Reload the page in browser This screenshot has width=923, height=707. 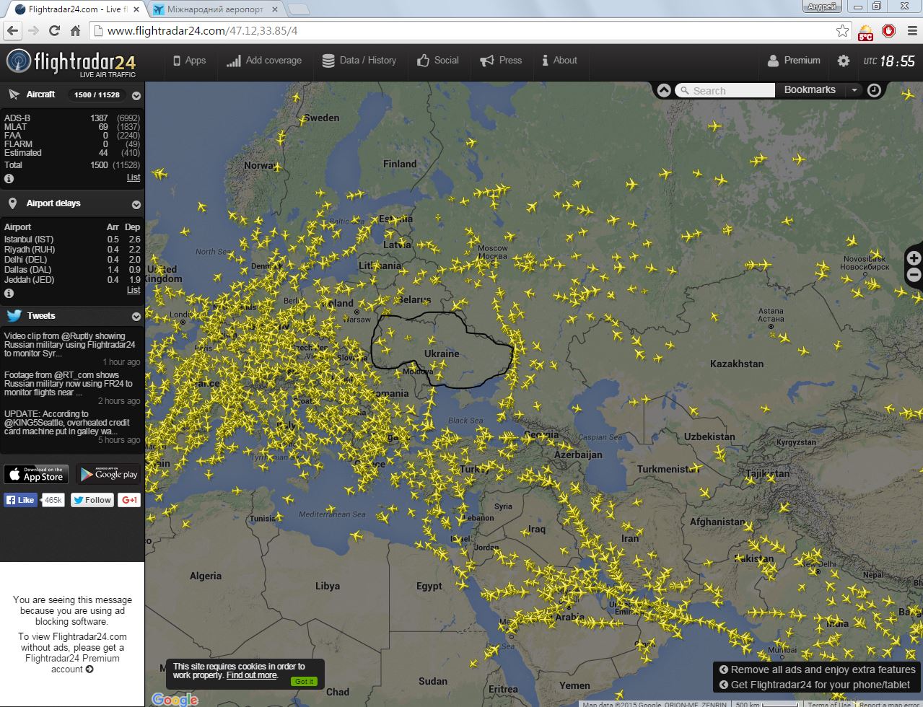pyautogui.click(x=54, y=30)
